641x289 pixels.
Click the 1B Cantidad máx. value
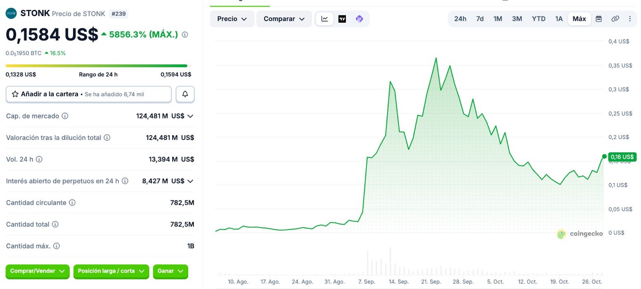[191, 246]
